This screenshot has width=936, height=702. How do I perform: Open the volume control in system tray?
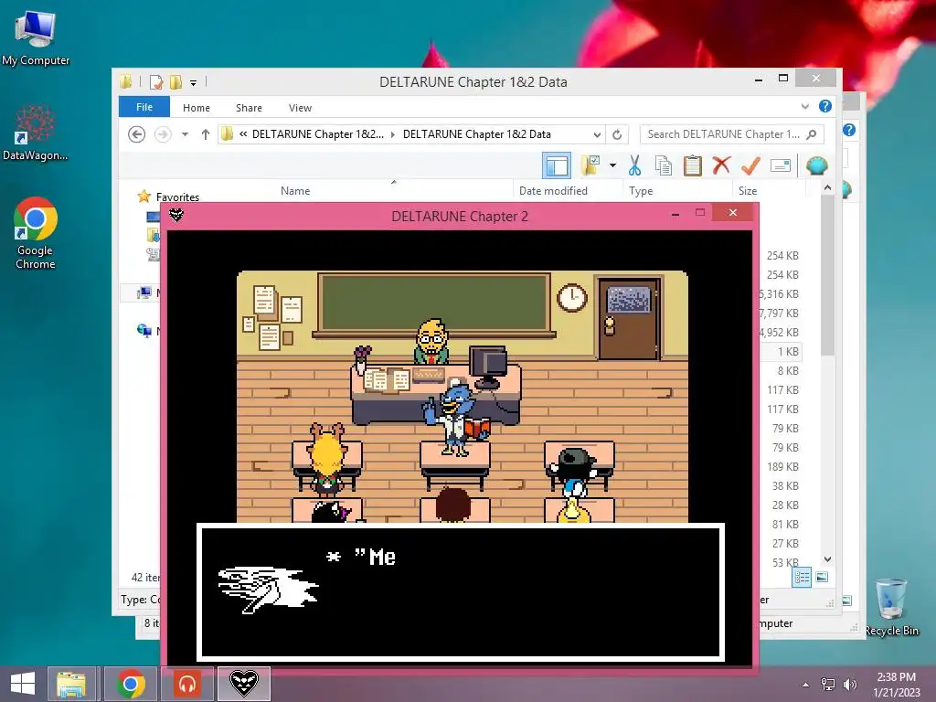click(849, 685)
